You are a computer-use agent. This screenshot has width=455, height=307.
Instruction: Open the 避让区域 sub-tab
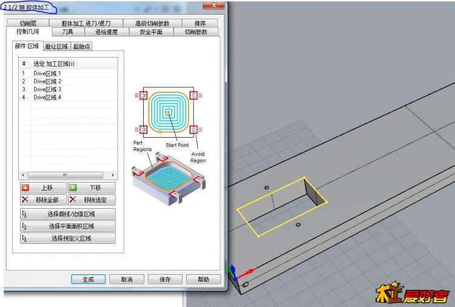click(56, 47)
